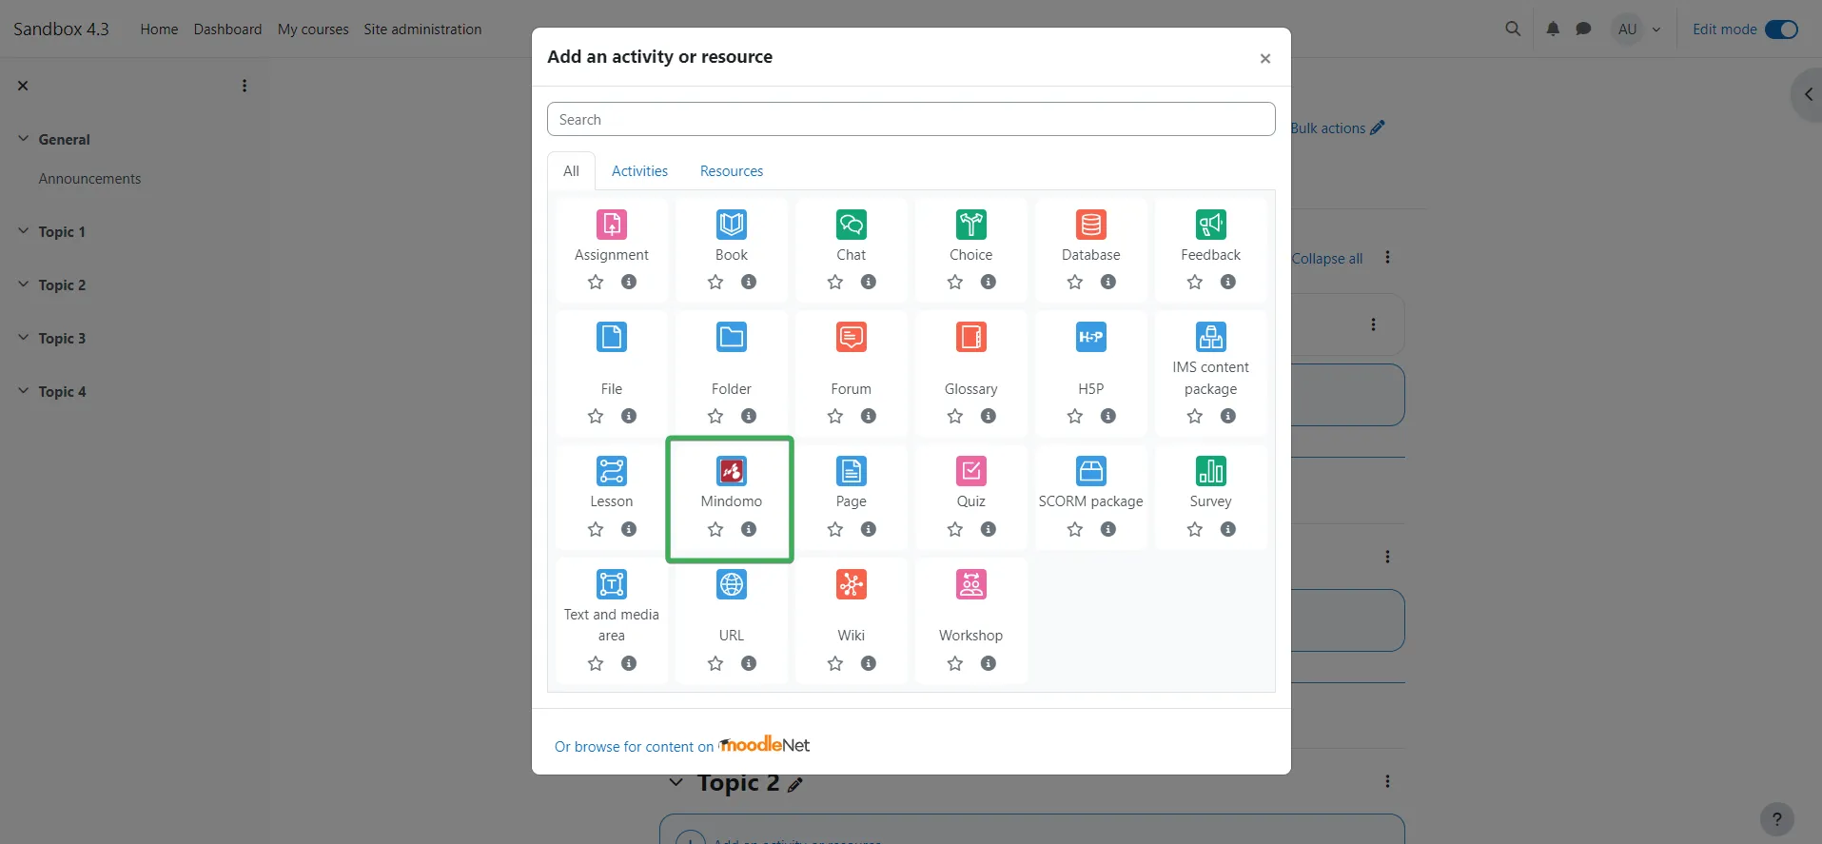Open Site administration from top navigation

[x=422, y=29]
